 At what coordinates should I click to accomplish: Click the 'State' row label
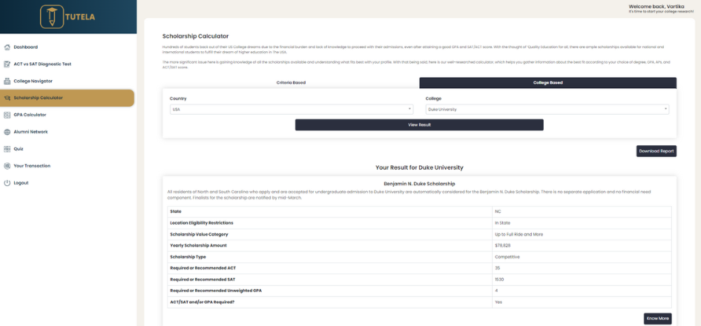176,211
